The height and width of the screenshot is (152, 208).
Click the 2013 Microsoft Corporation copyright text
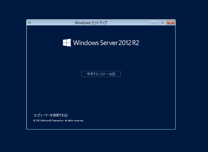point(58,121)
